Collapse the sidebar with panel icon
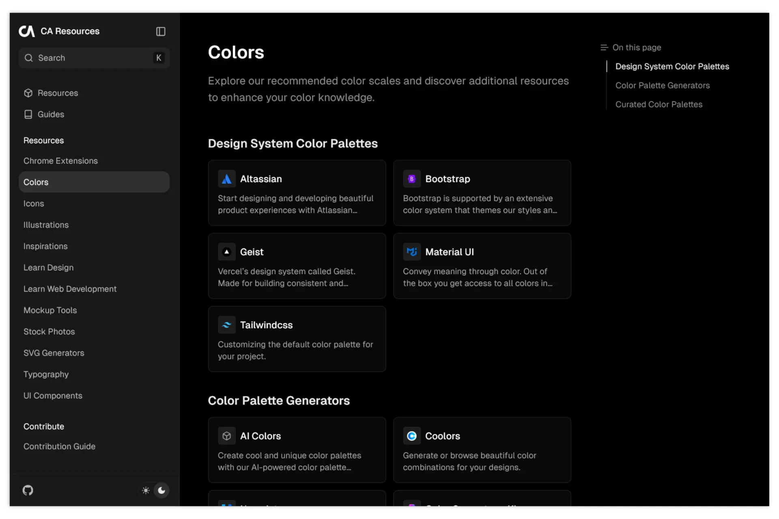Image resolution: width=779 pixels, height=519 pixels. [x=161, y=31]
